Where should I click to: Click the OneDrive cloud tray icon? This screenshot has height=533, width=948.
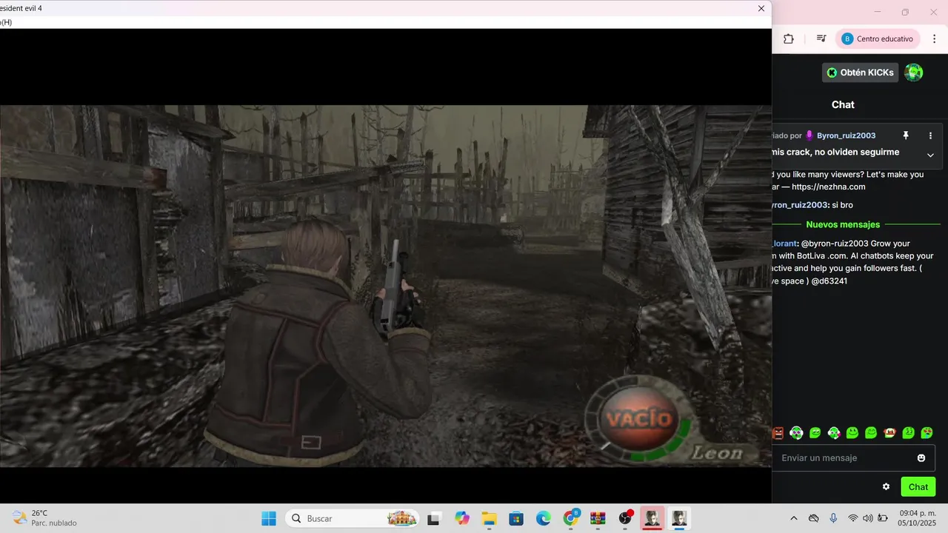813,518
